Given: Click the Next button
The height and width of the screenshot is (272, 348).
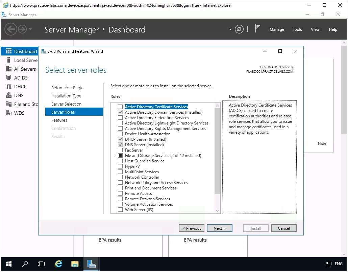Looking at the screenshot, I should click(220, 228).
